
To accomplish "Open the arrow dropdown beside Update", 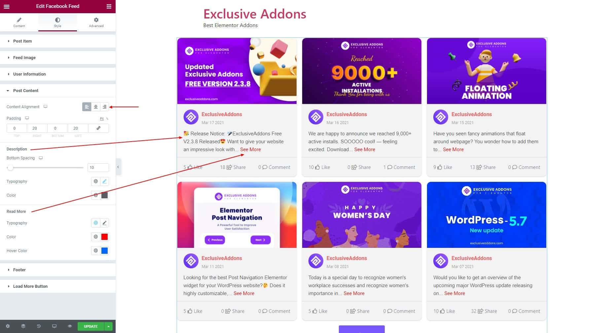I will tap(108, 326).
